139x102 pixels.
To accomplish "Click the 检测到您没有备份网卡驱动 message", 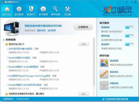I will [x=26, y=94].
